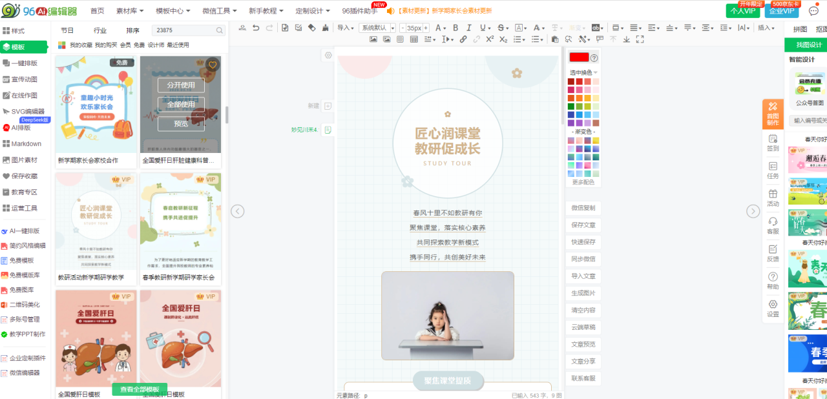Viewport: 827px width, 399px height.
Task: Click the insert link icon
Action: pos(463,39)
